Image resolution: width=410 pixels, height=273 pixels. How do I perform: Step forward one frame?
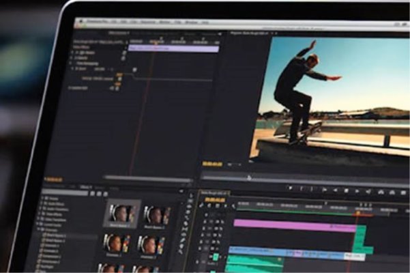pyautogui.click(x=357, y=191)
